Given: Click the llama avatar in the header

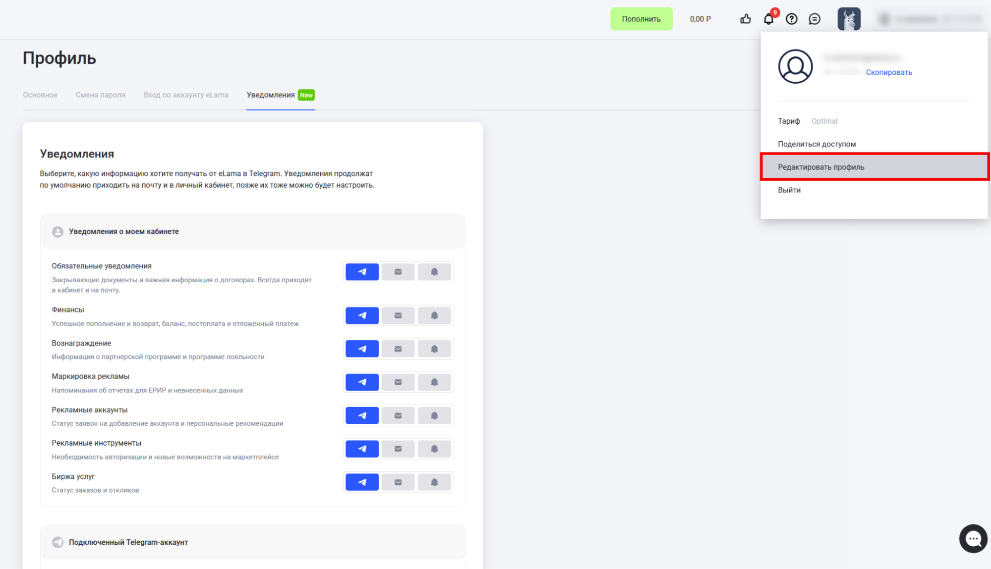Looking at the screenshot, I should point(849,19).
